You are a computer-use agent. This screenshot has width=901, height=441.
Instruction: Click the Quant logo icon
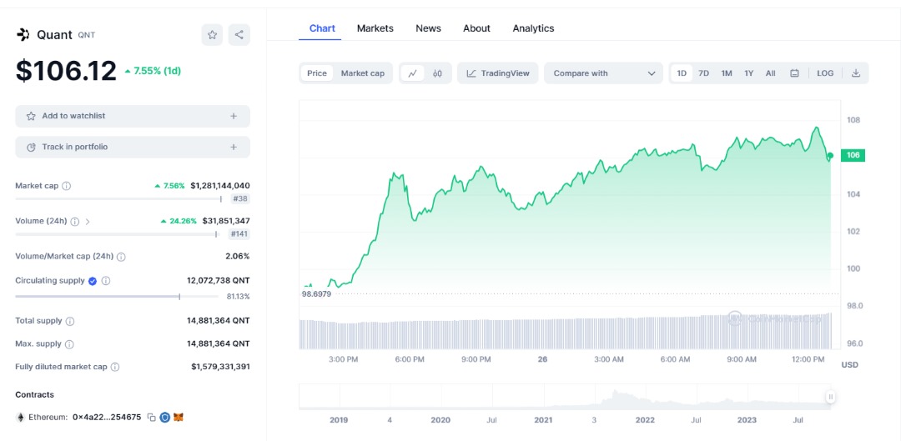[23, 35]
